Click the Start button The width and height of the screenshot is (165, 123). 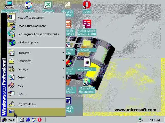[x=8, y=120]
